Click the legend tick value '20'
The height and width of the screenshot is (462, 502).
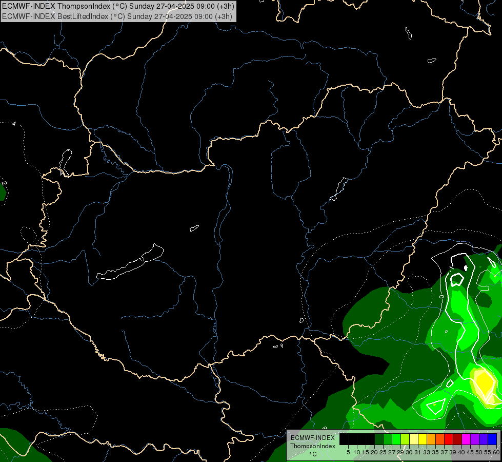pos(374,452)
